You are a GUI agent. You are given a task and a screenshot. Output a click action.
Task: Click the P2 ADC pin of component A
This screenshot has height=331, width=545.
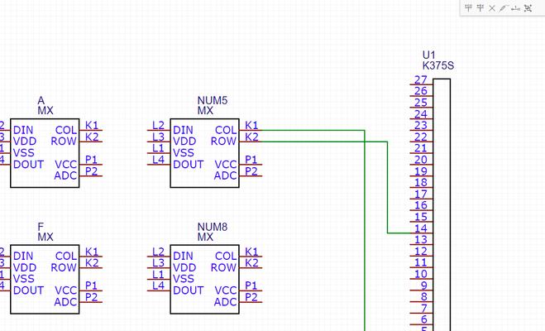tap(91, 172)
